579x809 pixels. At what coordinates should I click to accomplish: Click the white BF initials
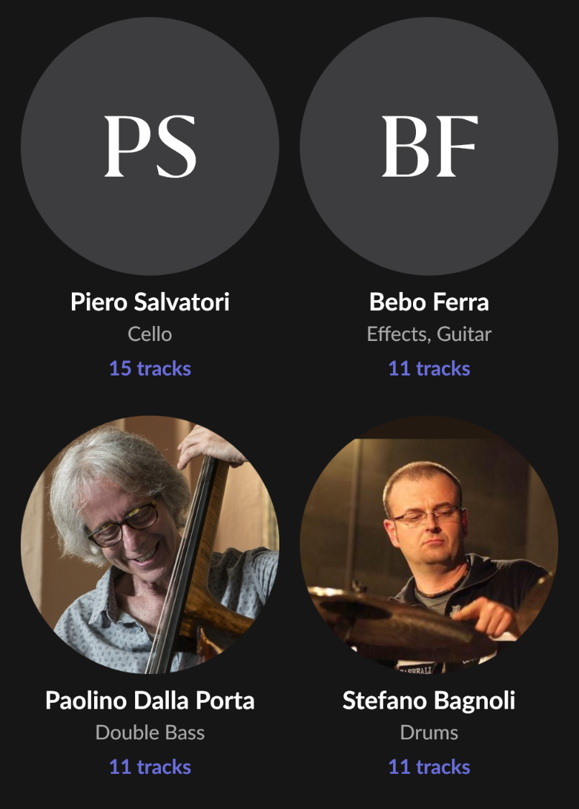click(x=429, y=146)
